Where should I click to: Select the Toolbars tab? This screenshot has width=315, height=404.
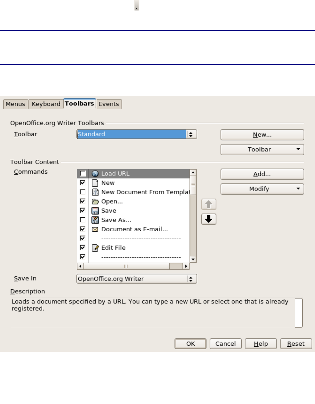[80, 103]
